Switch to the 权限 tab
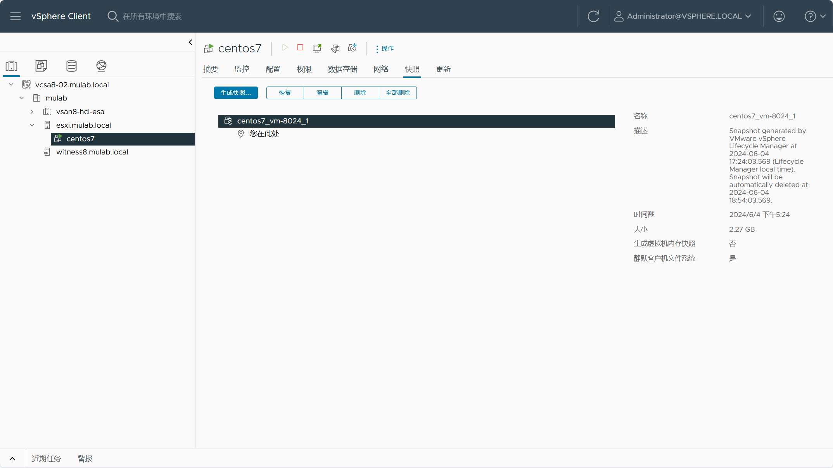This screenshot has width=833, height=468. (304, 69)
